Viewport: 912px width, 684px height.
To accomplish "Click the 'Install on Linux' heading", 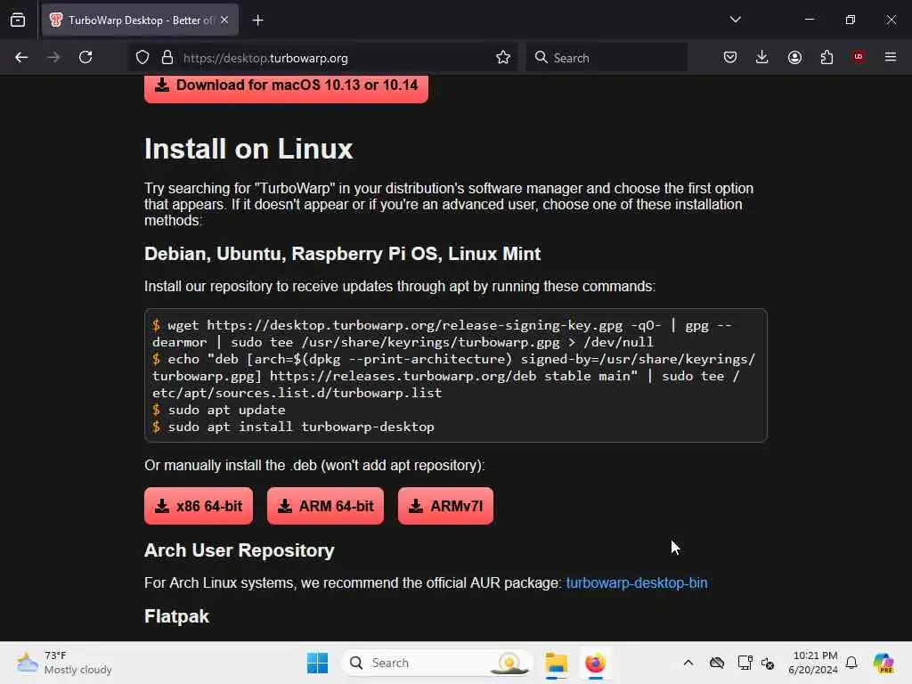I will click(x=248, y=149).
